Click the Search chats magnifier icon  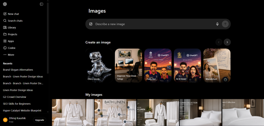(x=5, y=21)
